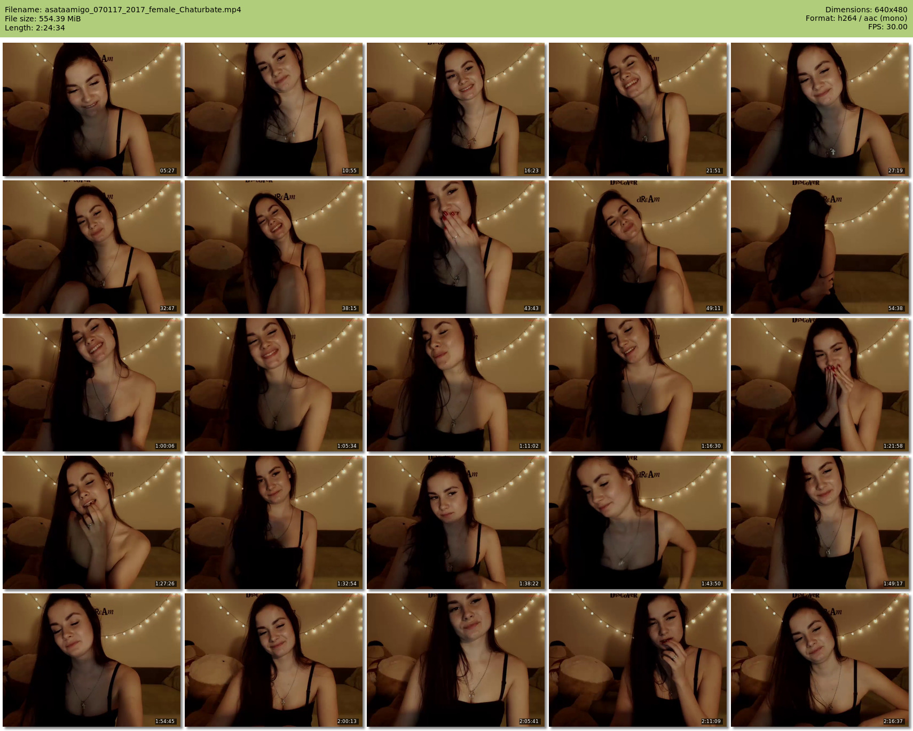This screenshot has height=731, width=913.
Task: Open the frame stamped 1:49:17
Action: (820, 522)
